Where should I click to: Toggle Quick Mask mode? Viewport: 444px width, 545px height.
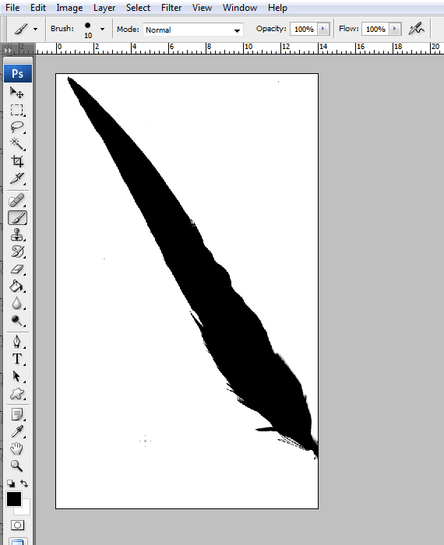click(17, 525)
